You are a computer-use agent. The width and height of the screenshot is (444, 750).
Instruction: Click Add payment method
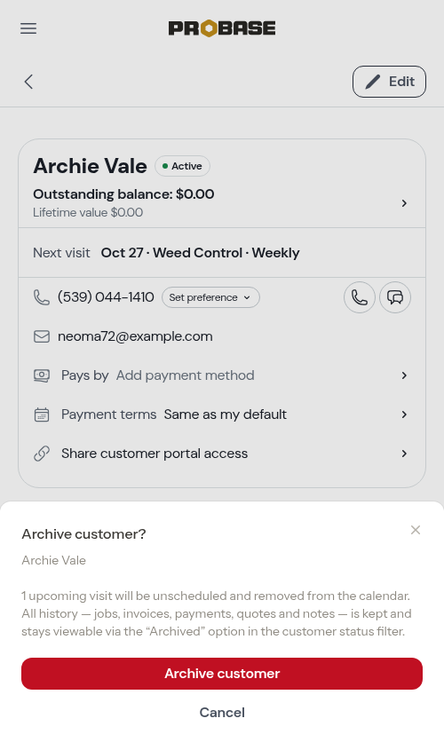click(x=186, y=375)
